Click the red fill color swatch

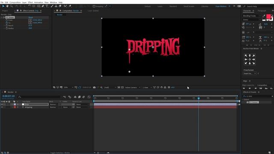pos(268,16)
